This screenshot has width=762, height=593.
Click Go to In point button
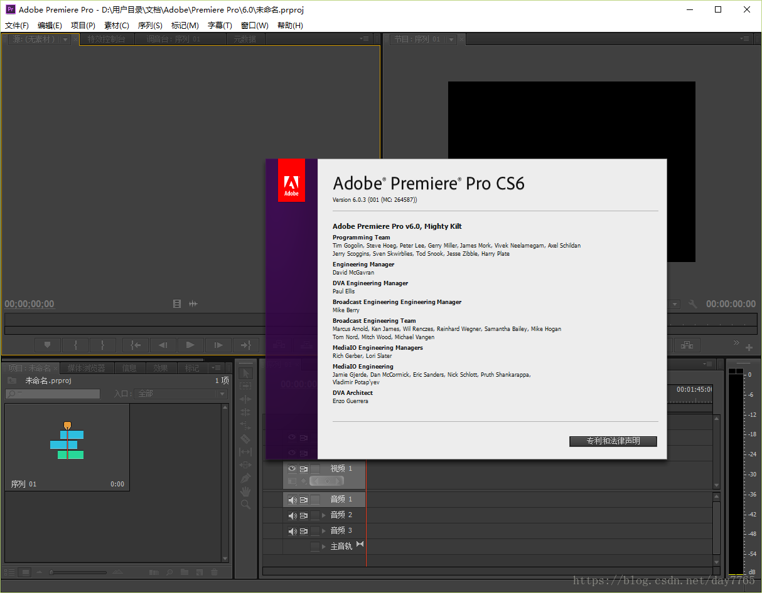(x=136, y=344)
